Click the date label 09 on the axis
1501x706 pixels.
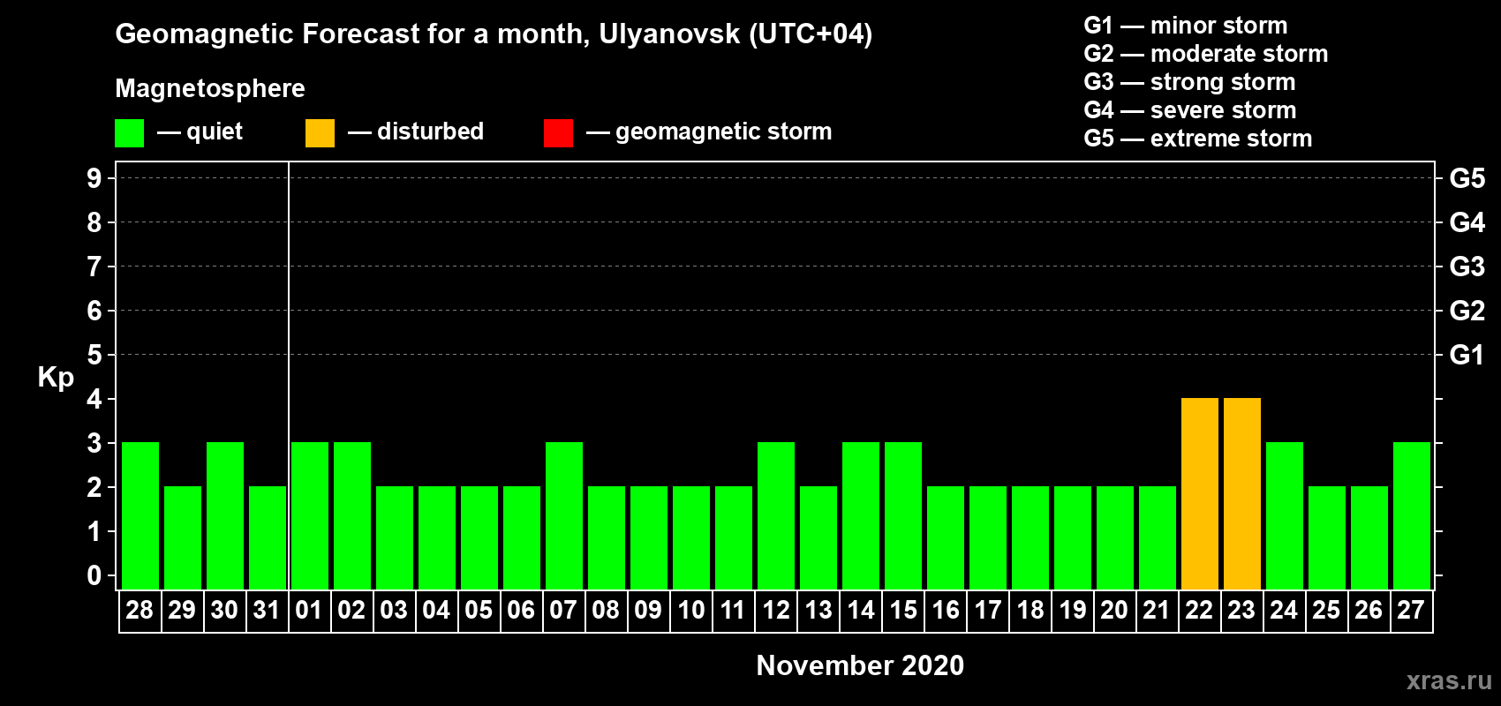tap(648, 610)
